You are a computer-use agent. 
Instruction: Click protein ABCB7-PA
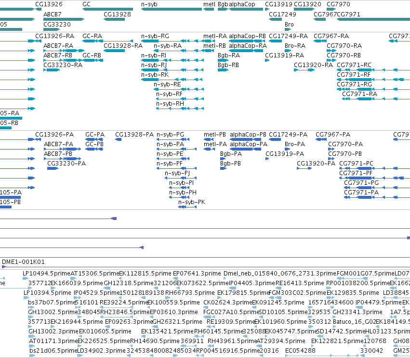coord(59,144)
